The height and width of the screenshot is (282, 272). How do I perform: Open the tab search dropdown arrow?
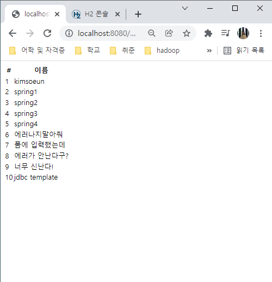click(185, 8)
